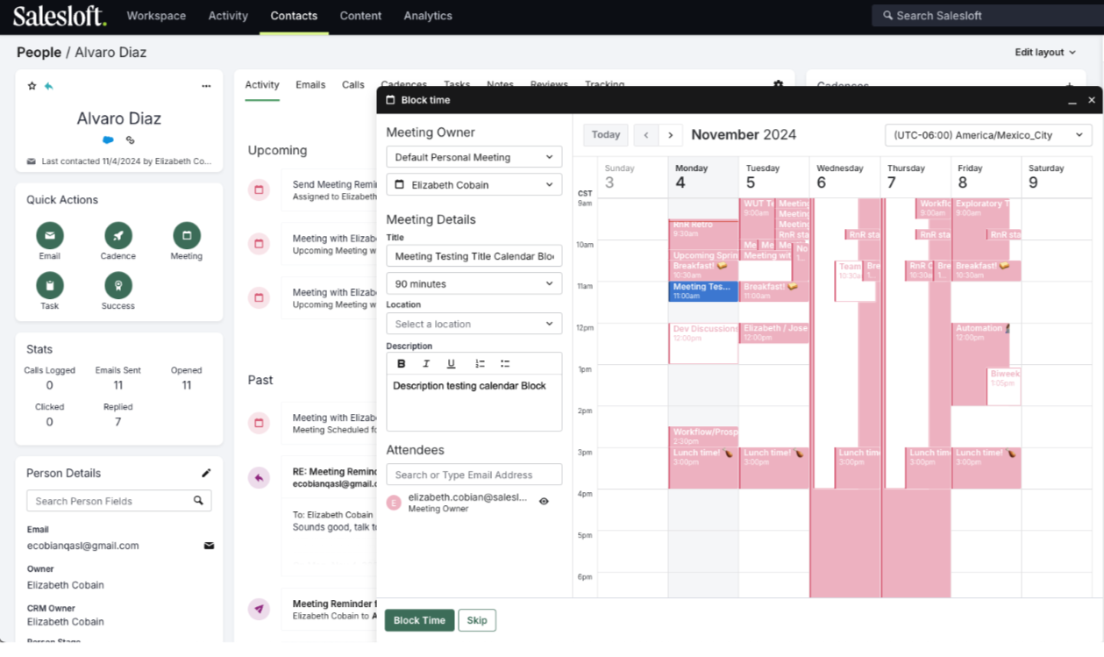The image size is (1104, 657).
Task: Click reply icon beside RE: Meeting Reminder email
Action: point(259,478)
